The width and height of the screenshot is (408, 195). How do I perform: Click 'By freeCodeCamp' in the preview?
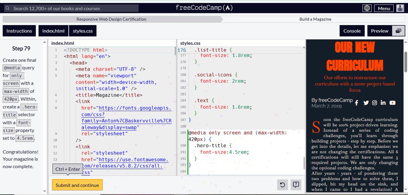(x=332, y=100)
